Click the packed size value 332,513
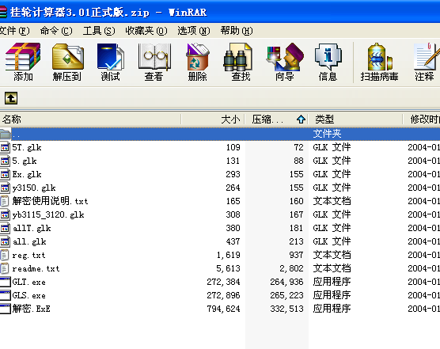Image resolution: width=440 pixels, height=349 pixels. click(286, 309)
